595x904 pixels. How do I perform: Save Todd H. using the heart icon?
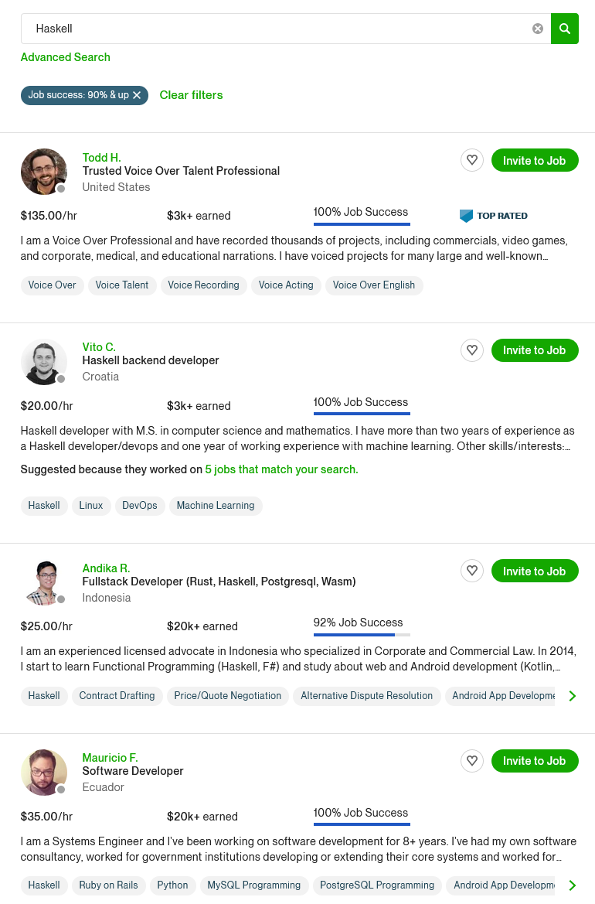(x=472, y=160)
